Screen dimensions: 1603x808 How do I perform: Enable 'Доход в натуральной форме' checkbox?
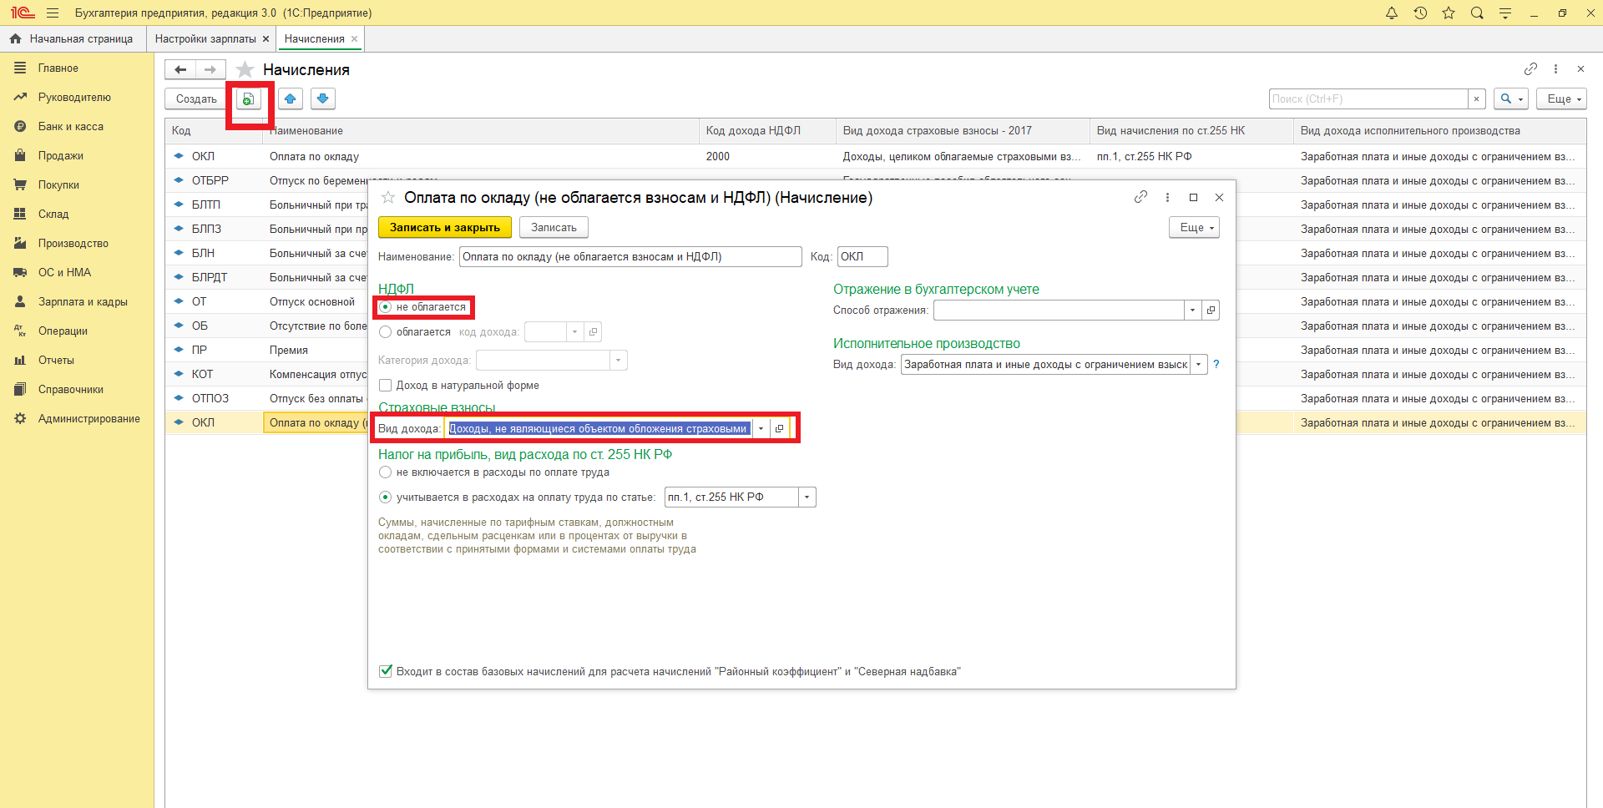pyautogui.click(x=386, y=386)
